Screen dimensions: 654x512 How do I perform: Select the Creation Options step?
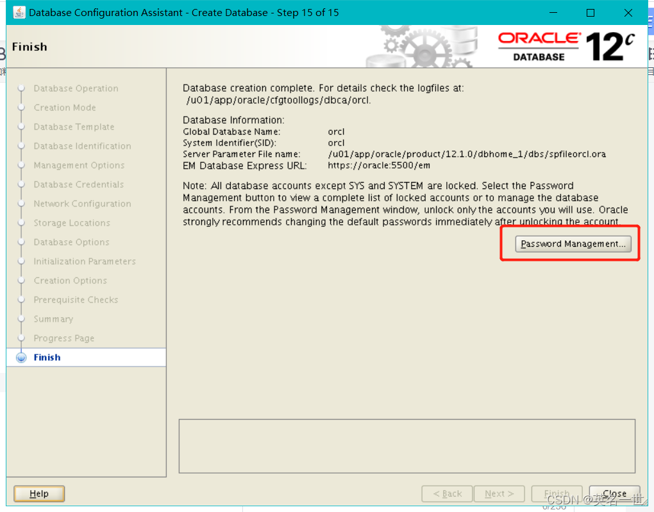(x=70, y=280)
